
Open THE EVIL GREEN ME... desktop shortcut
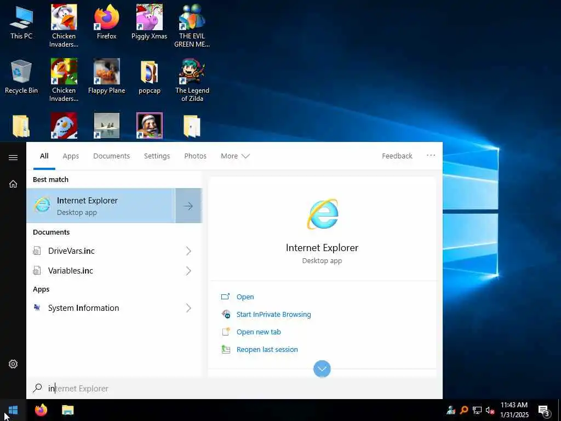click(192, 26)
